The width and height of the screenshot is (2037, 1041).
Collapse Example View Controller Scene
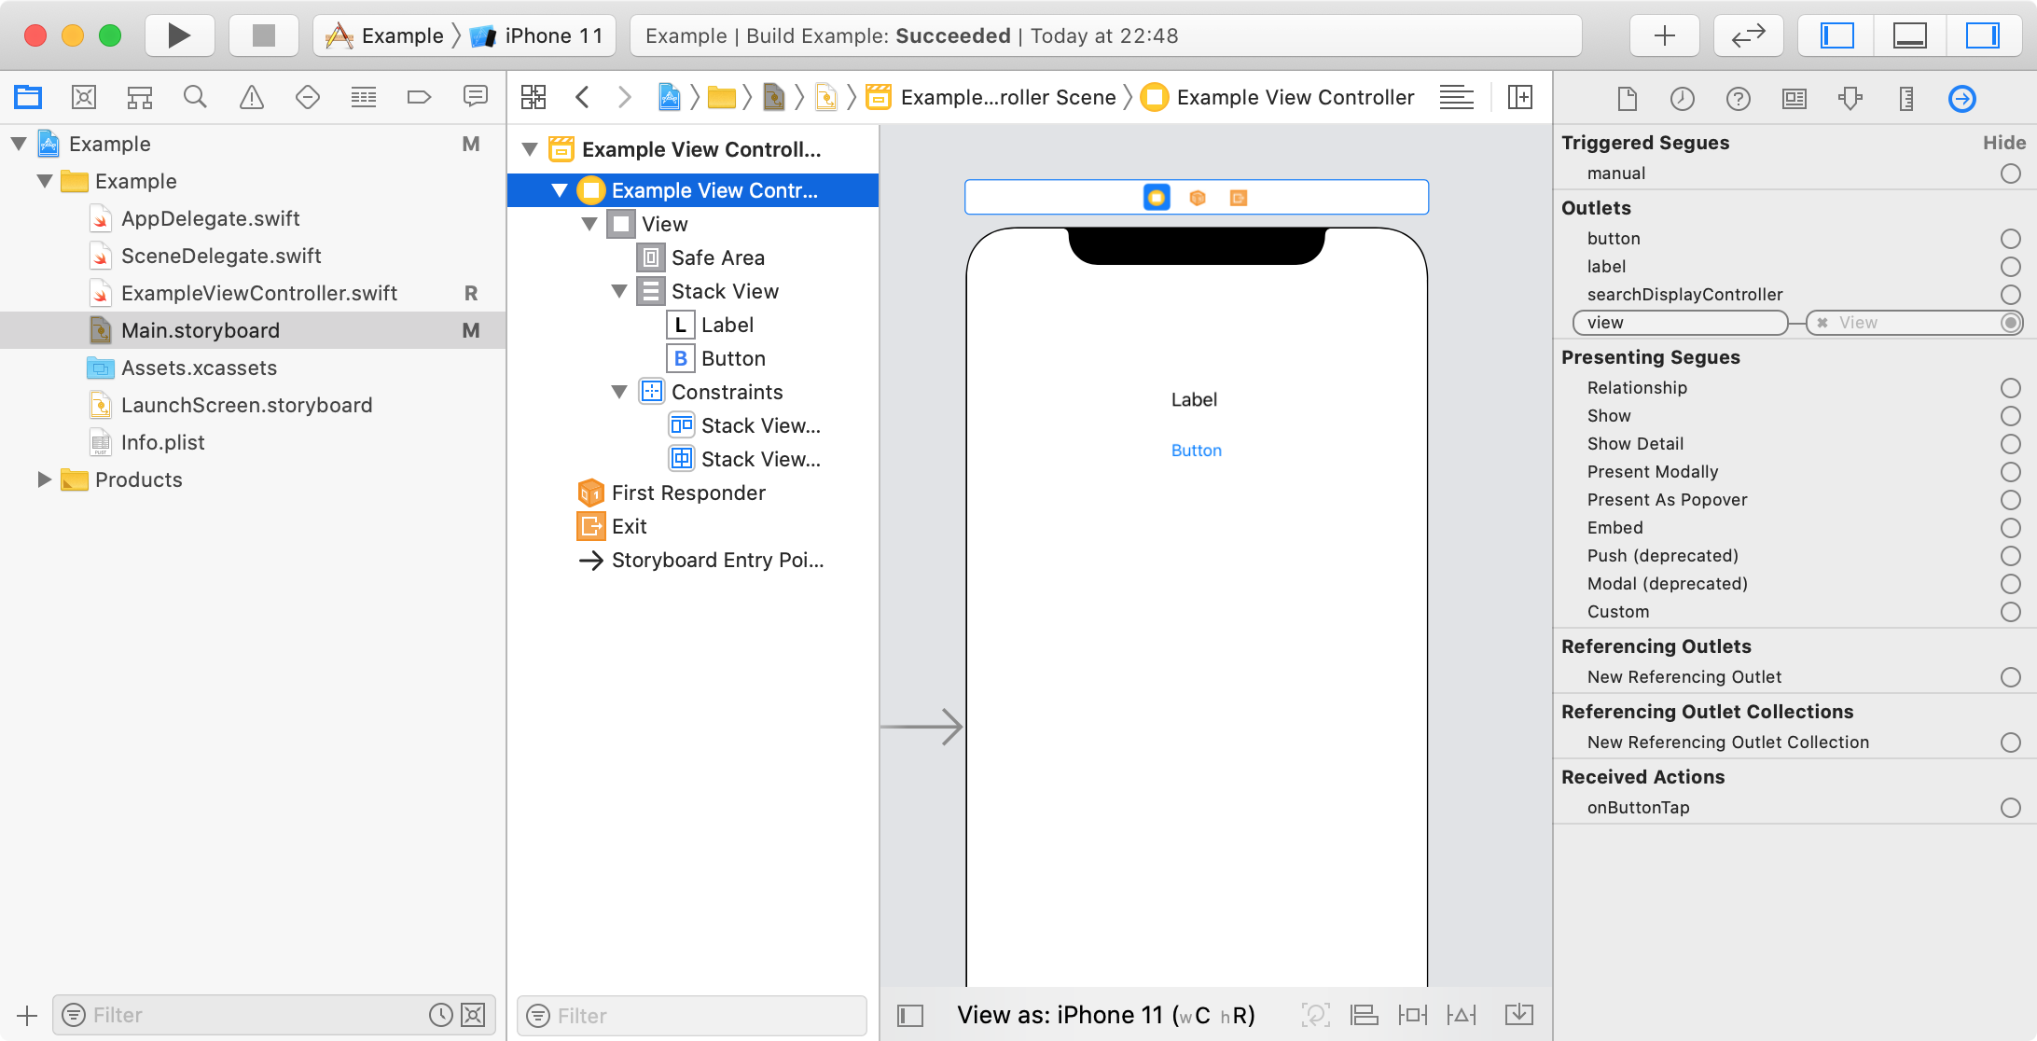[x=530, y=149]
